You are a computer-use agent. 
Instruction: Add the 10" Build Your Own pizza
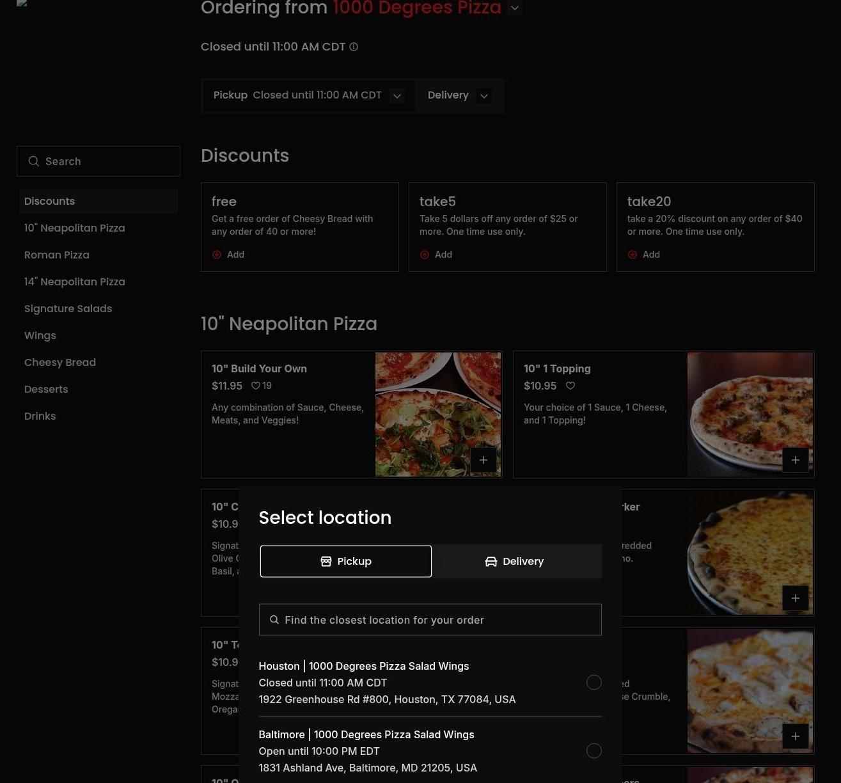pyautogui.click(x=483, y=460)
